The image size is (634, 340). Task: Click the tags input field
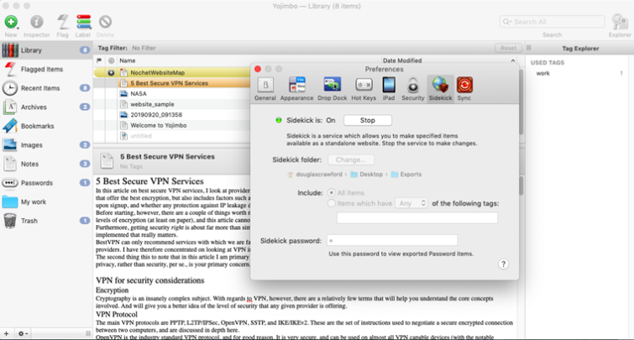pyautogui.click(x=417, y=218)
